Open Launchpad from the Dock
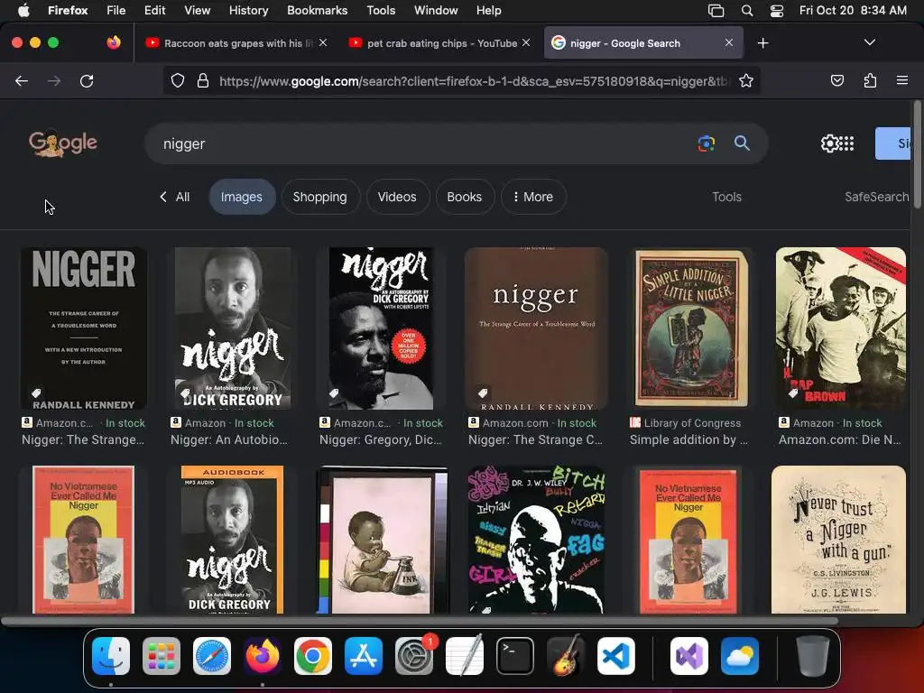The height and width of the screenshot is (693, 924). 162,656
